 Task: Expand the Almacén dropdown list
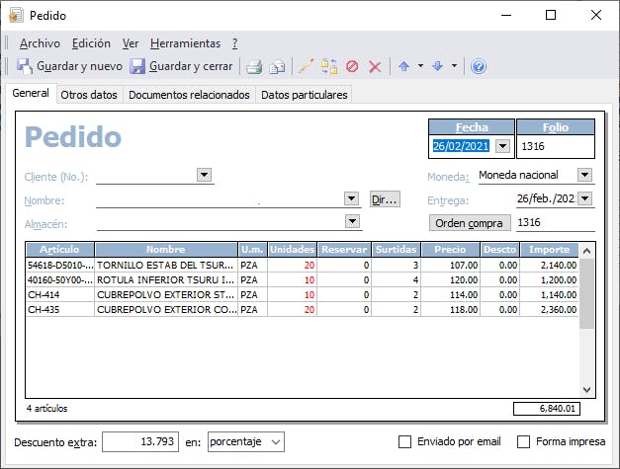(351, 222)
